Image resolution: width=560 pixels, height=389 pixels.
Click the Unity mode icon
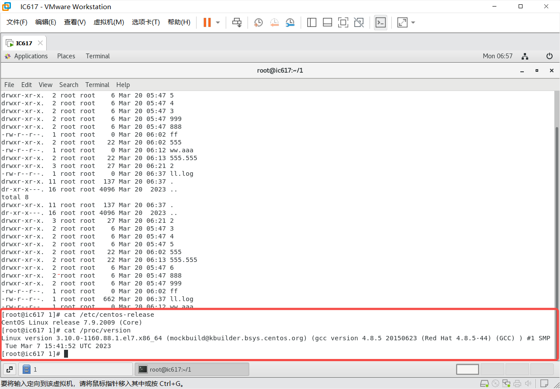(359, 22)
